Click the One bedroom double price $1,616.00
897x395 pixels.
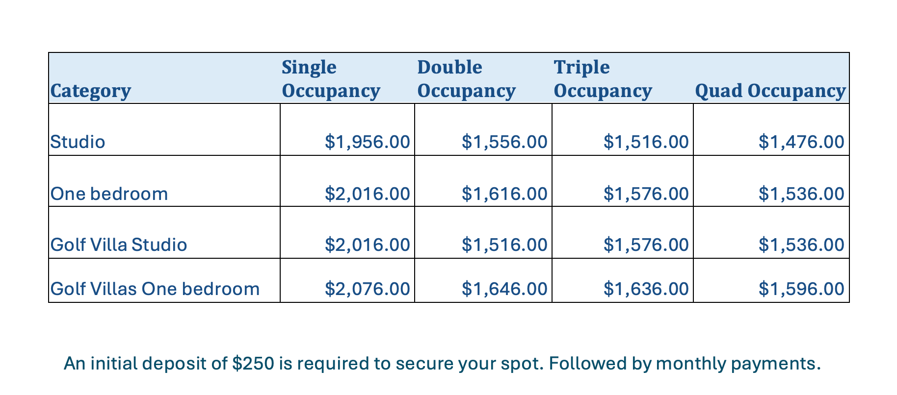coord(504,194)
